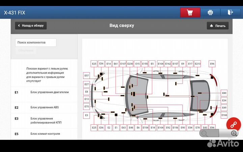The height and width of the screenshot is (152, 243).
Task: Open the red shopping cart button
Action: (190, 12)
